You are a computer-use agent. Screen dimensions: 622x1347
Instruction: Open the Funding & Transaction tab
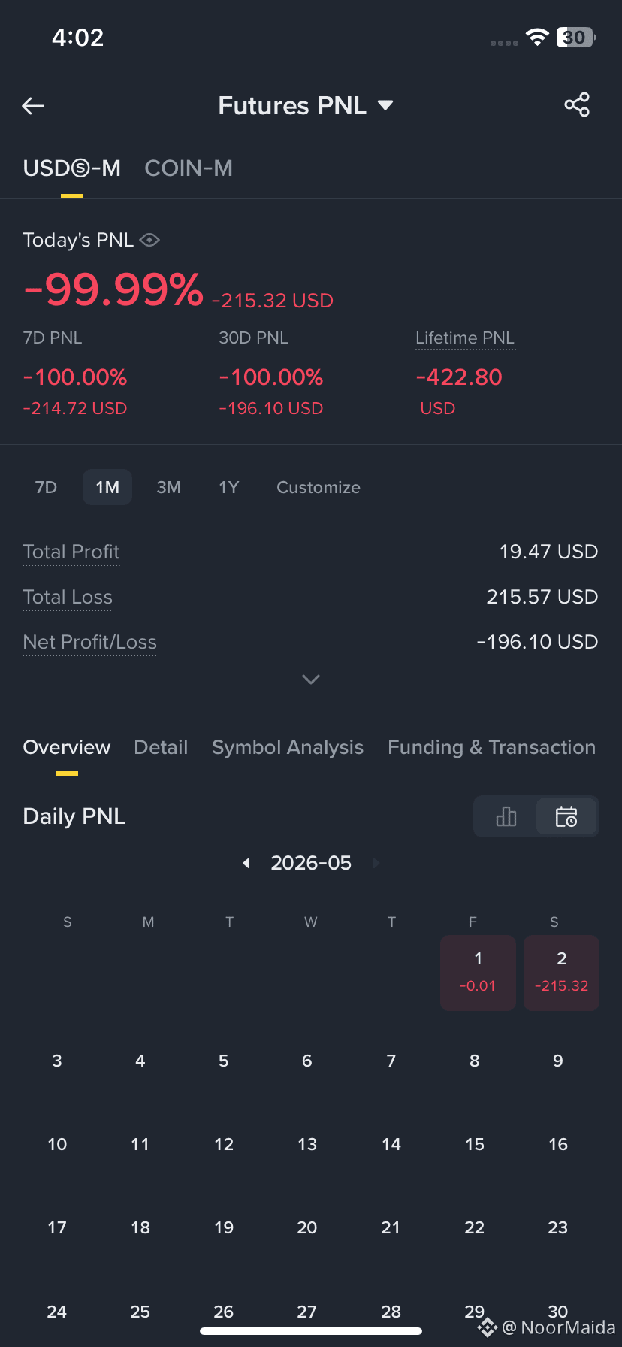[x=492, y=747]
